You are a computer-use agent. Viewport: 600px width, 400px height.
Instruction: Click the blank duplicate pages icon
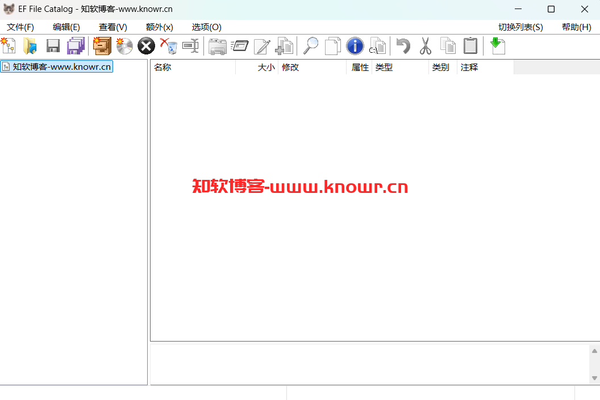(332, 46)
